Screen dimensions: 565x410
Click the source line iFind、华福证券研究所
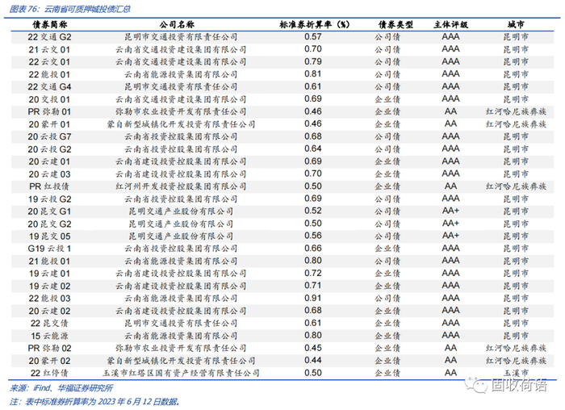click(73, 388)
